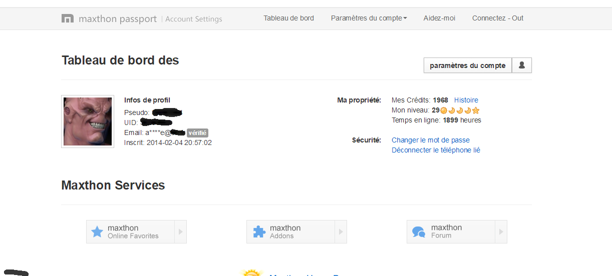Click the Account Settings header text
This screenshot has height=276, width=612.
tap(194, 19)
